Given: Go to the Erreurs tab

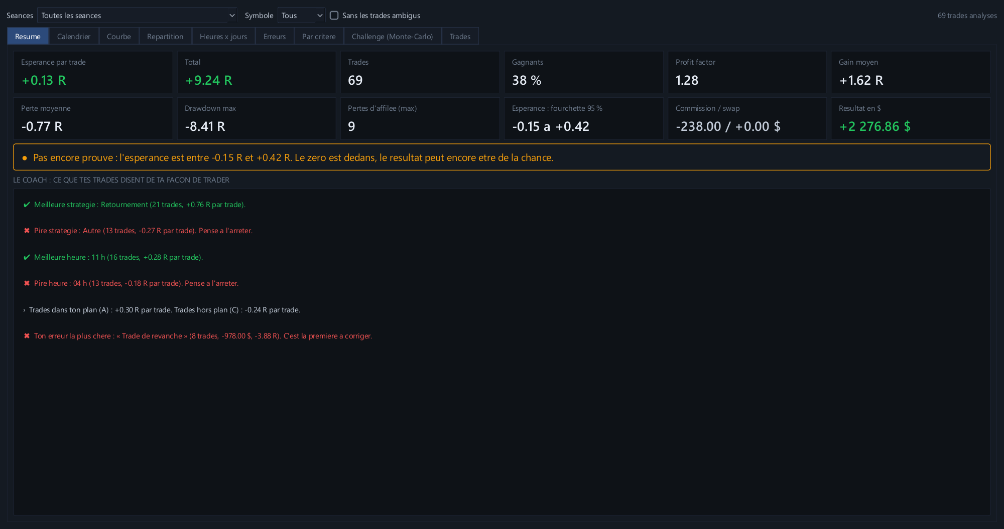Looking at the screenshot, I should coord(275,37).
